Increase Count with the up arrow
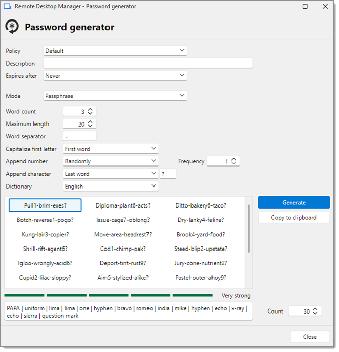Viewport: 339px width, 352px height. 315,309
